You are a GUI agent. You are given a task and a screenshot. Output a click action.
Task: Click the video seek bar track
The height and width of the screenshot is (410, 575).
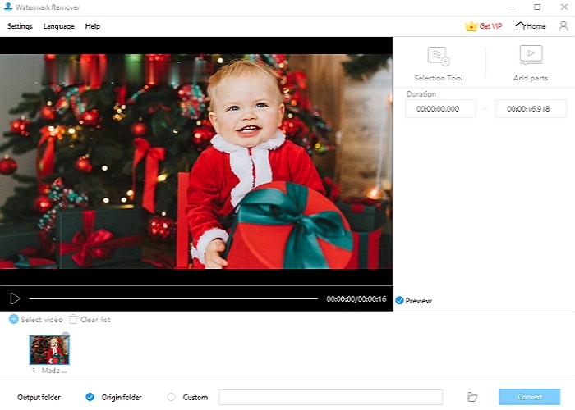click(x=173, y=298)
